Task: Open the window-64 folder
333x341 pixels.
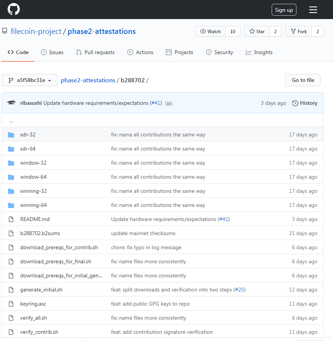Action: [33, 177]
